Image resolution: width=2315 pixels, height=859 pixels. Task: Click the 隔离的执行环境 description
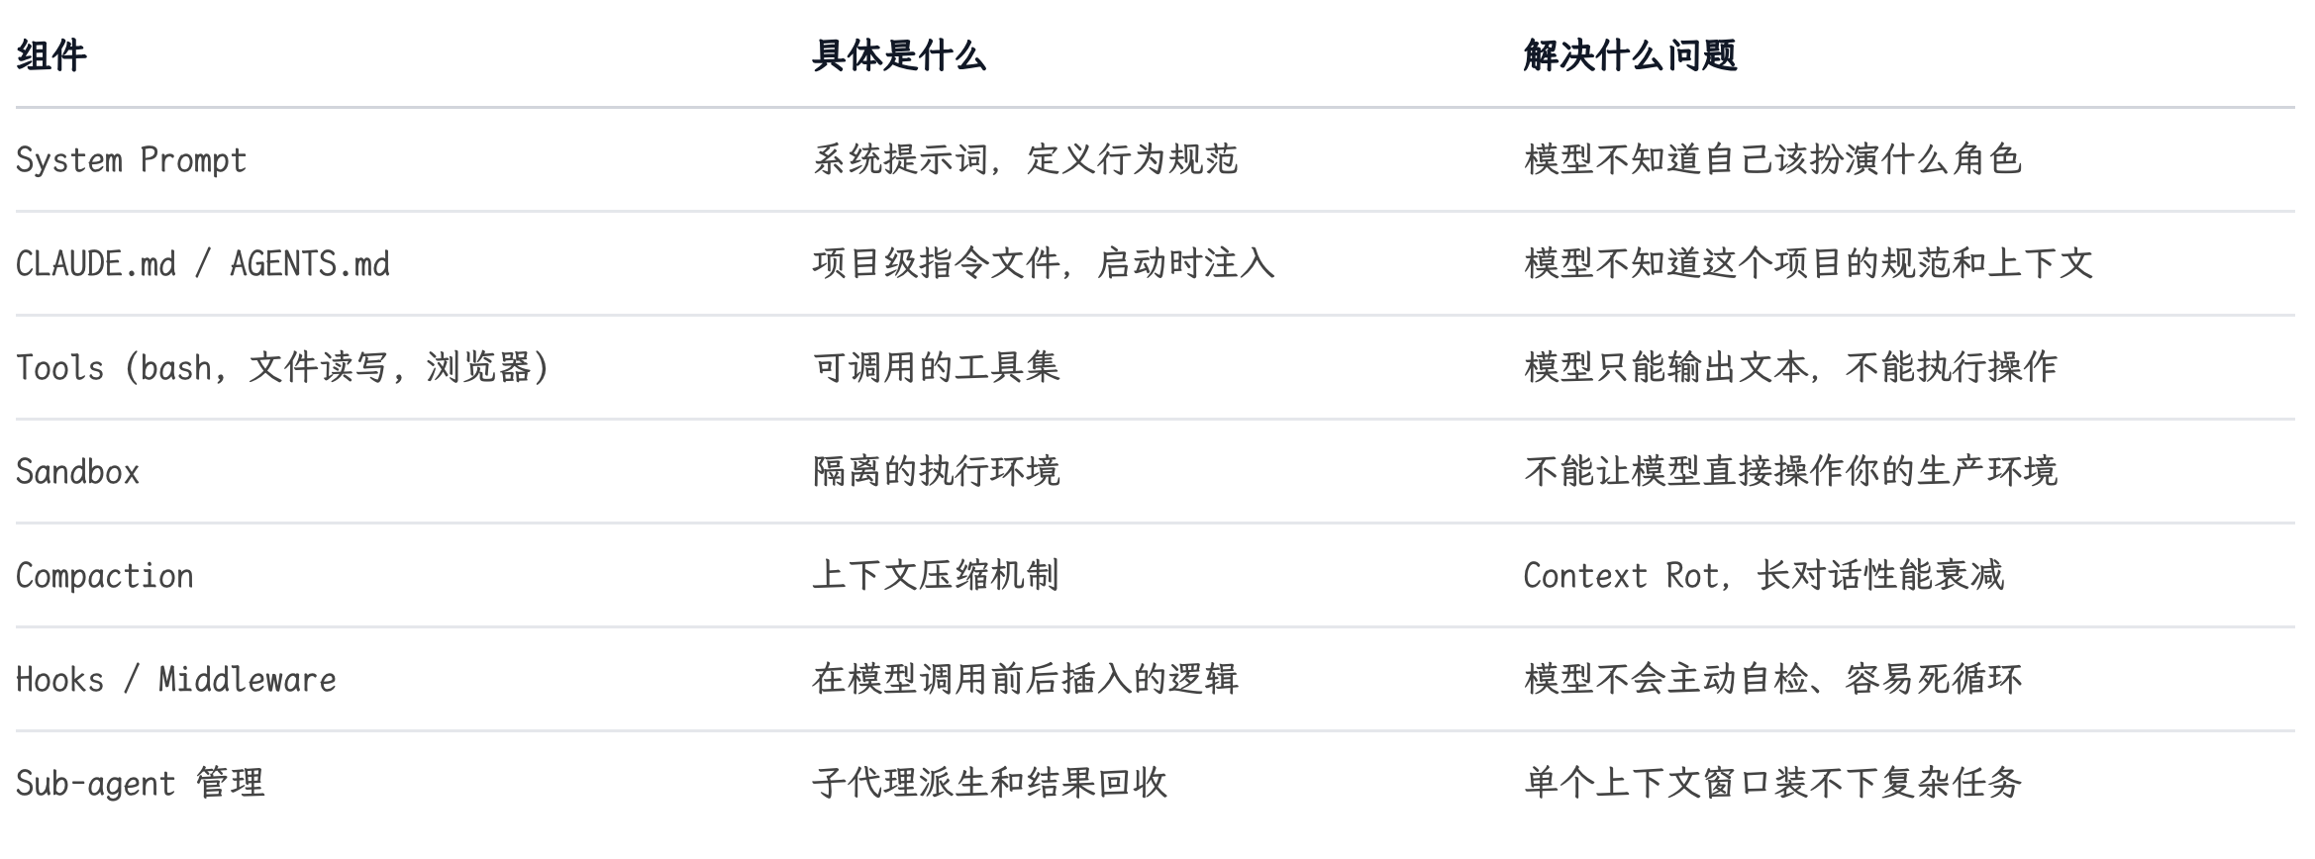936,471
